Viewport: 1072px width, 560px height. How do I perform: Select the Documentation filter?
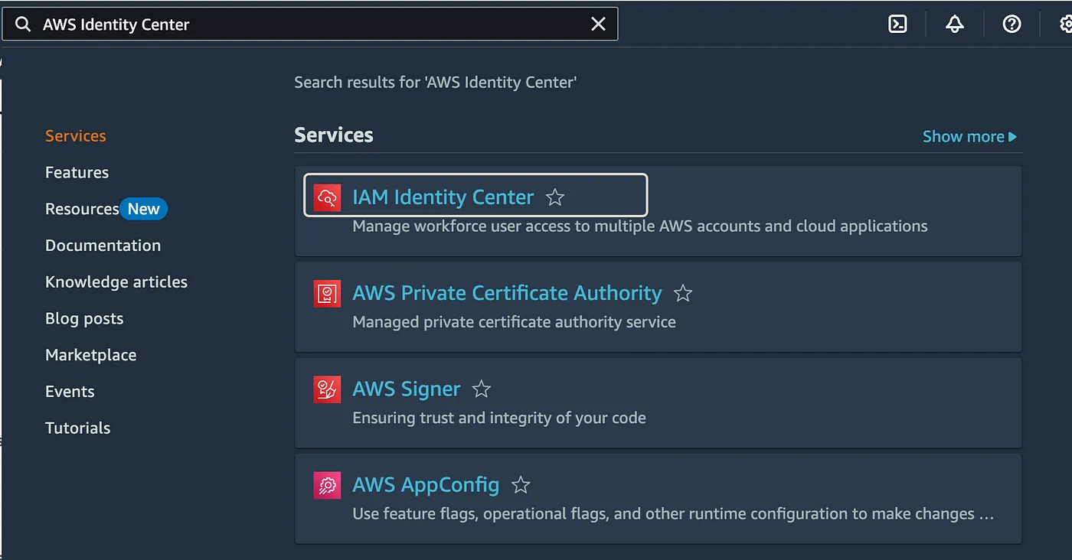click(103, 246)
